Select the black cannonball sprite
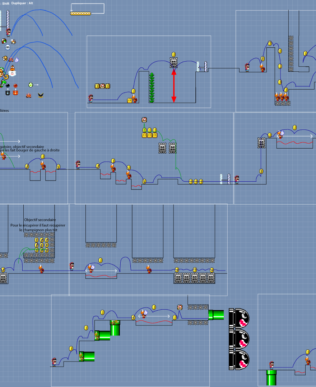This screenshot has height=387, width=316. pos(8,86)
